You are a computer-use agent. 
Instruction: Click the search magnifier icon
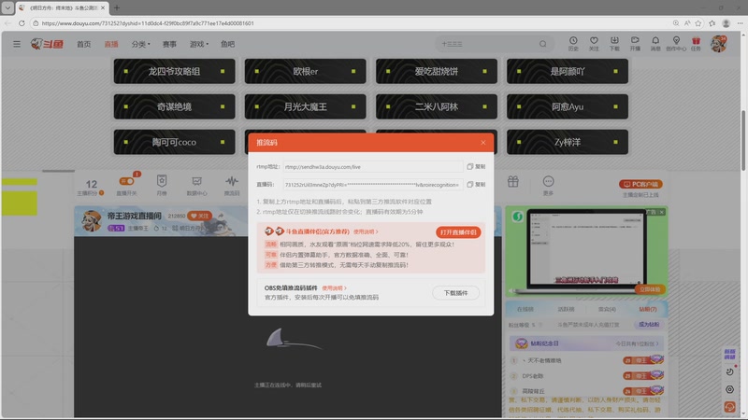[x=543, y=44]
